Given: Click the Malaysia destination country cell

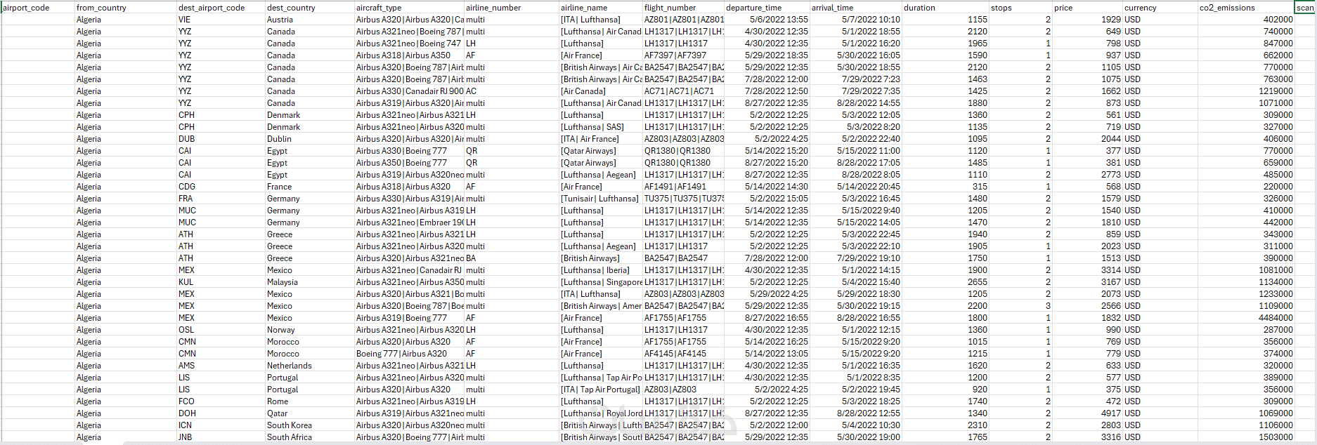Looking at the screenshot, I should click(310, 282).
